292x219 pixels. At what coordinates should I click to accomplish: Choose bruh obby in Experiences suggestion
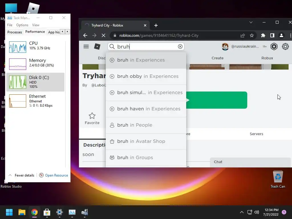tap(146, 76)
